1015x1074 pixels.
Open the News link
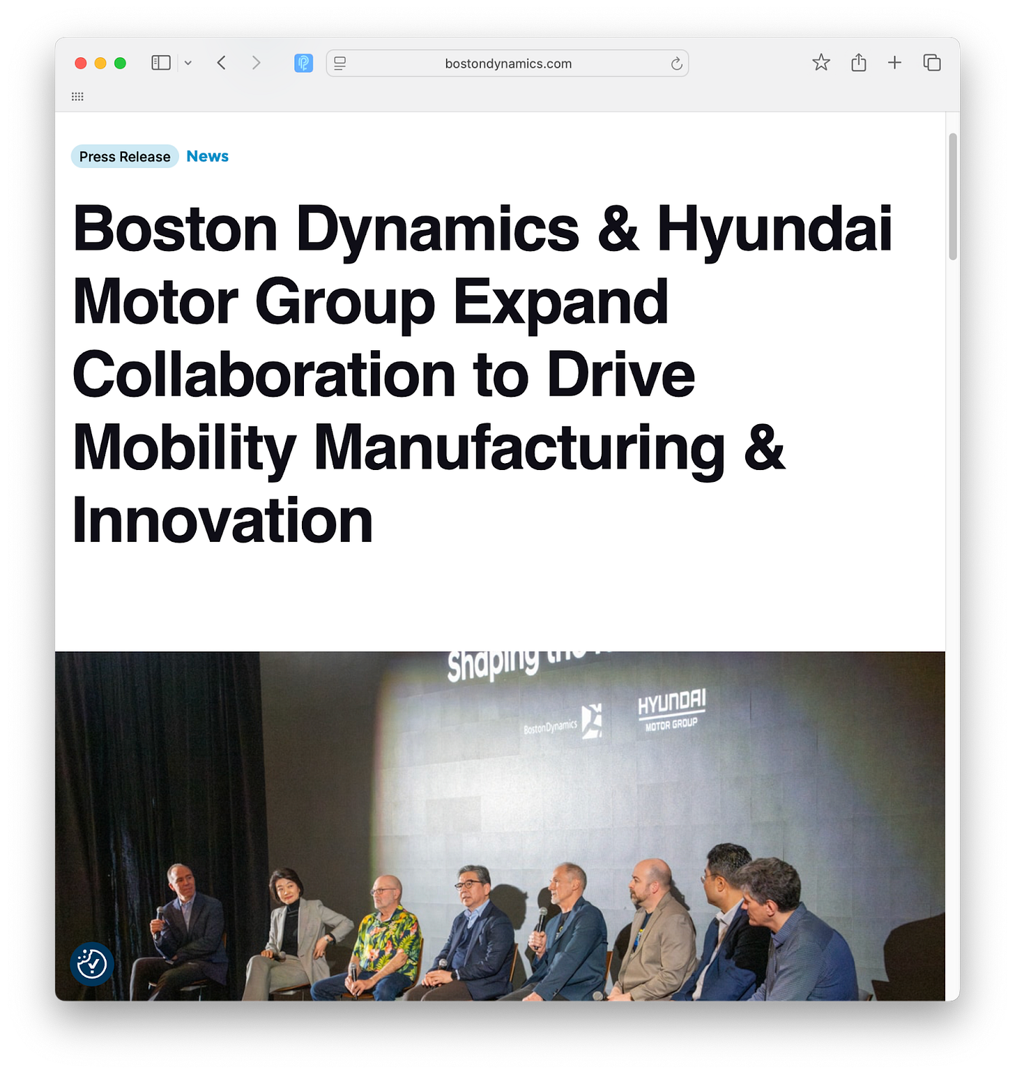coord(208,156)
